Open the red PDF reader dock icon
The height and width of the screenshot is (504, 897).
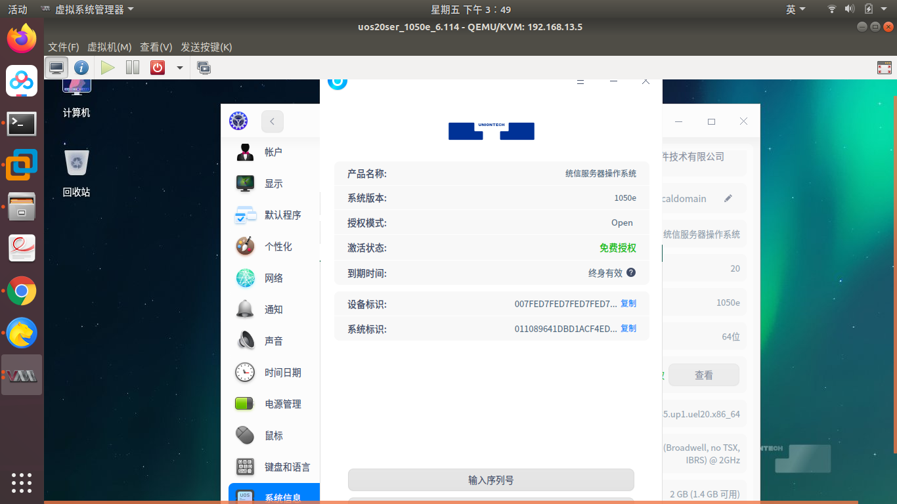(x=22, y=249)
